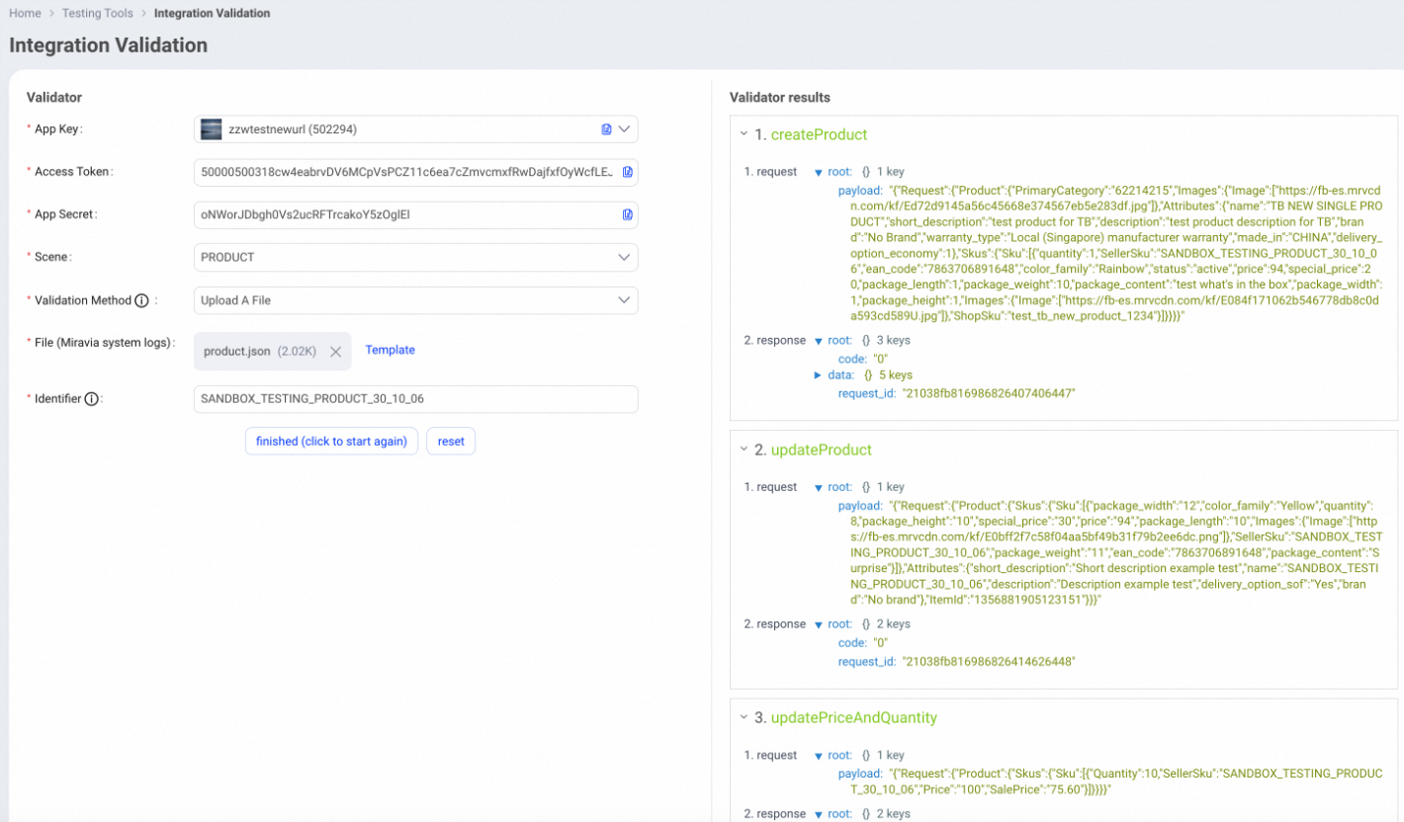Click Integration Validation breadcrumb
The height and width of the screenshot is (822, 1404).
tap(212, 14)
